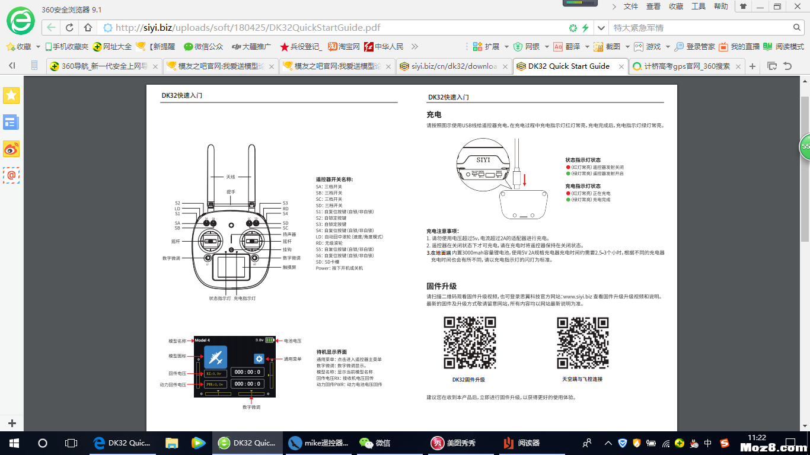Open File Explorer on the taskbar
The image size is (810, 455).
click(x=171, y=443)
